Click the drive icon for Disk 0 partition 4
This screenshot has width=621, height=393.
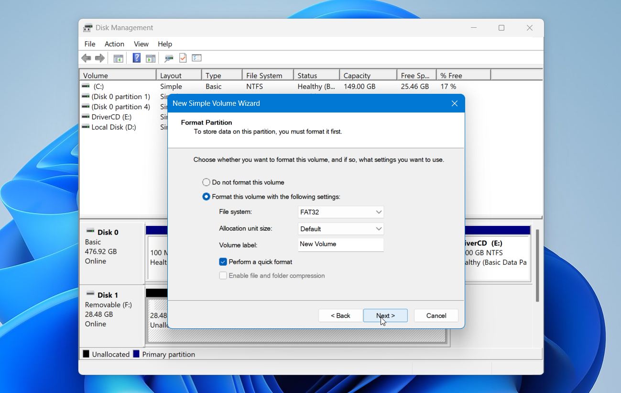(x=86, y=107)
